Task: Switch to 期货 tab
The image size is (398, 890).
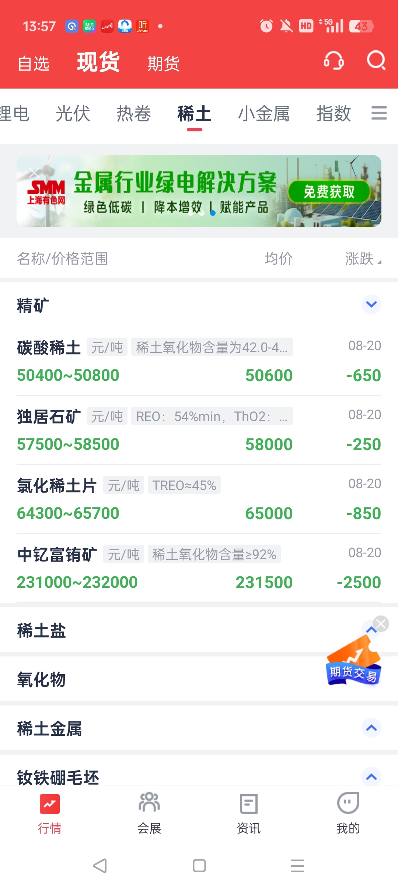Action: 163,63
